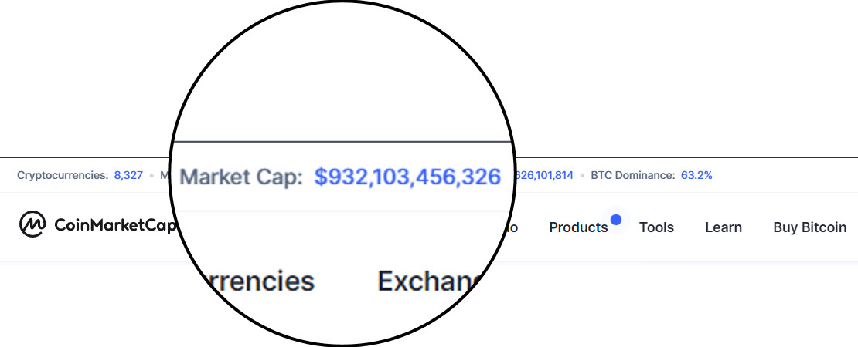Open the Tools menu
This screenshot has width=858, height=347.
[656, 227]
